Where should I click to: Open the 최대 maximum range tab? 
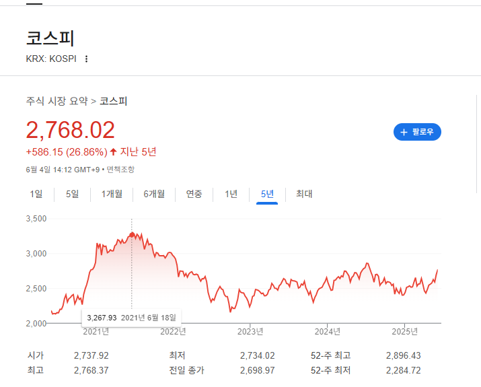[304, 194]
